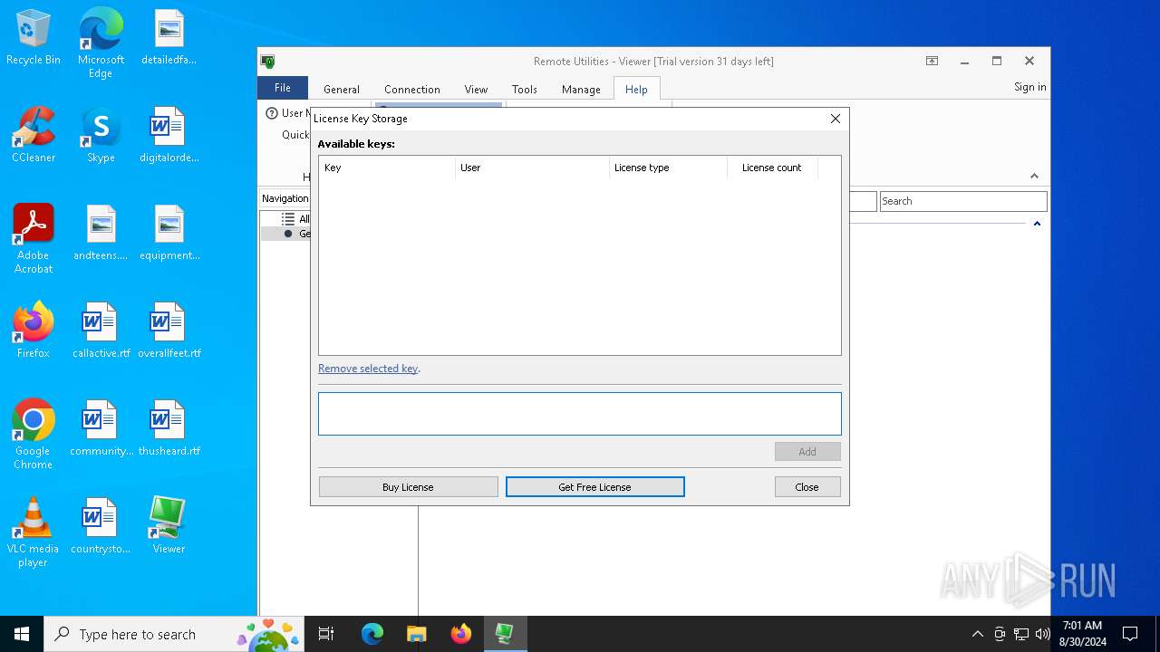
Task: Click the greyed Add button
Action: click(807, 452)
